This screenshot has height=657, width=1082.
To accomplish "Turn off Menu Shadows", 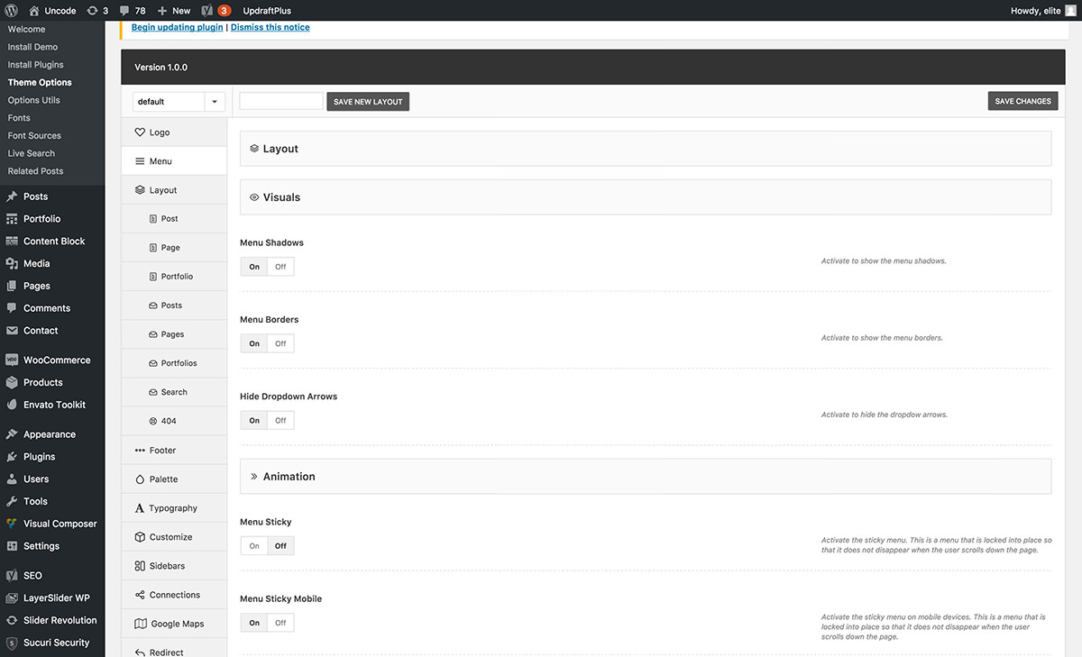I will [x=280, y=266].
